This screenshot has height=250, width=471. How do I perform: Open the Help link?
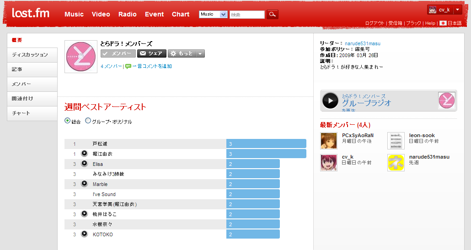coord(430,23)
